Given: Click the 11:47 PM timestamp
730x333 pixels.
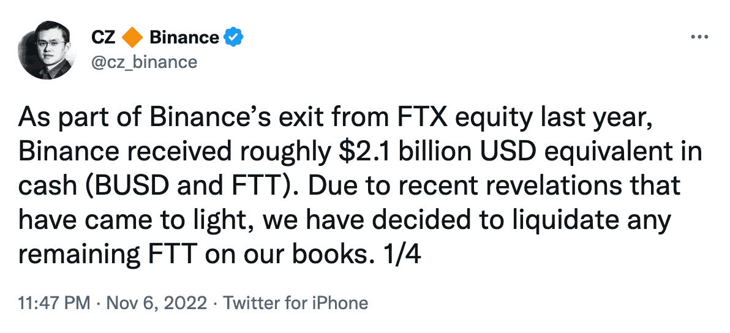Looking at the screenshot, I should pos(55,302).
